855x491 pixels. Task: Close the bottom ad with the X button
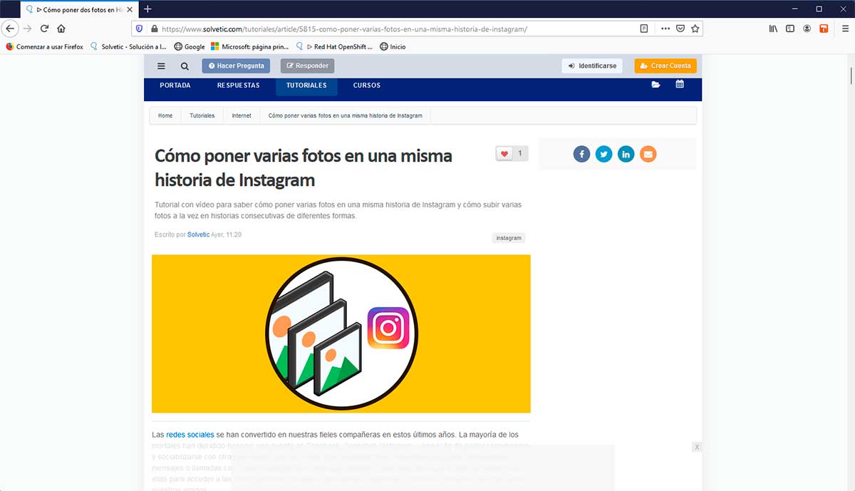tap(697, 447)
